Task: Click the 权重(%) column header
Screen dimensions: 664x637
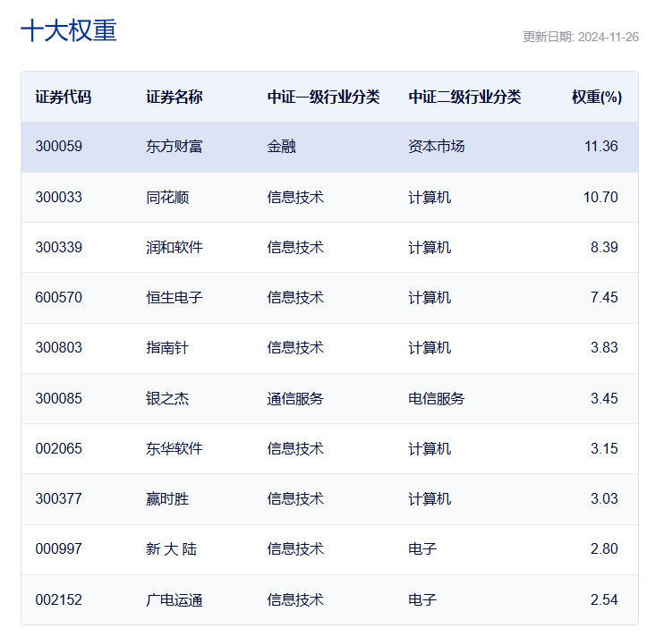Action: (x=597, y=97)
